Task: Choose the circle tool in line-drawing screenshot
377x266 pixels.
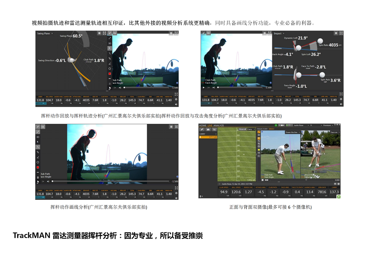Action: point(38,163)
